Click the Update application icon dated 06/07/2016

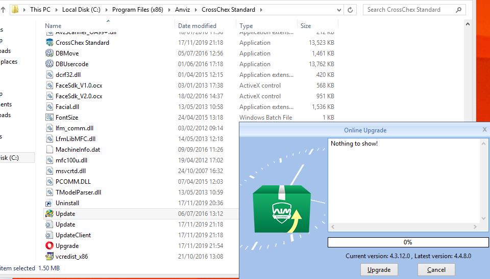(x=50, y=213)
